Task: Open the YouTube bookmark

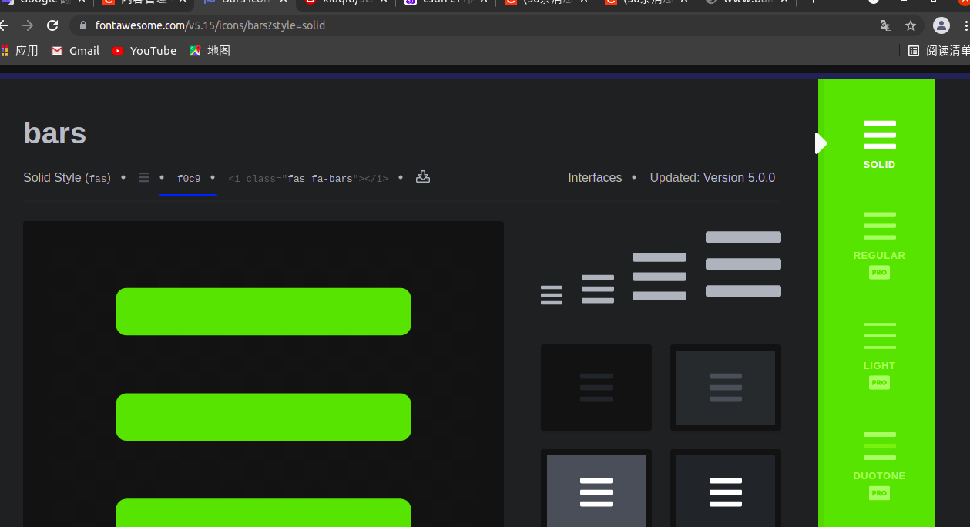Action: point(144,51)
